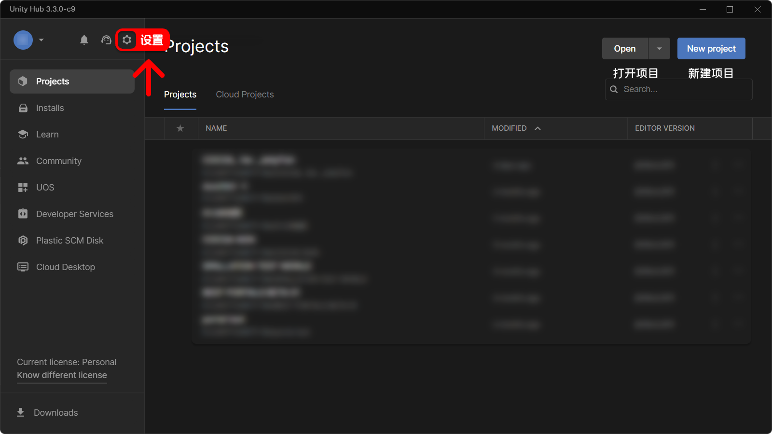Open Developer Services section
This screenshot has height=434, width=772.
click(x=74, y=214)
